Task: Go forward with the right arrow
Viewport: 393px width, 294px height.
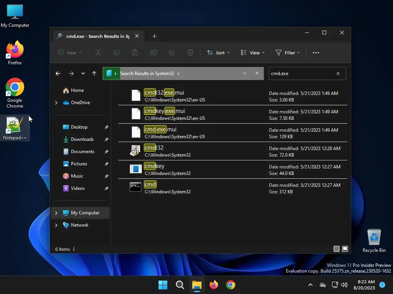Action: (x=71, y=73)
